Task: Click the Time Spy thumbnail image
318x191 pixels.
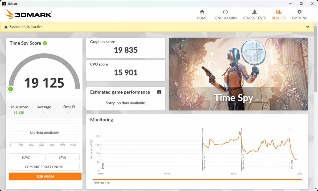Action: point(238,74)
